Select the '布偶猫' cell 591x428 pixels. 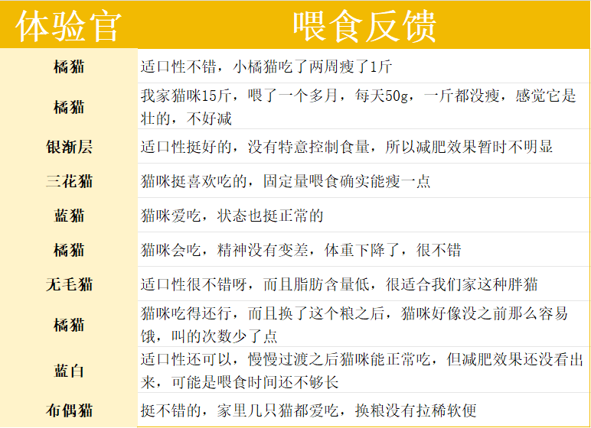point(69,410)
